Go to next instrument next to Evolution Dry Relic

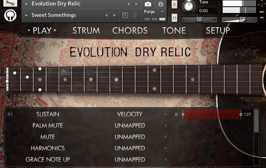coord(136,4)
